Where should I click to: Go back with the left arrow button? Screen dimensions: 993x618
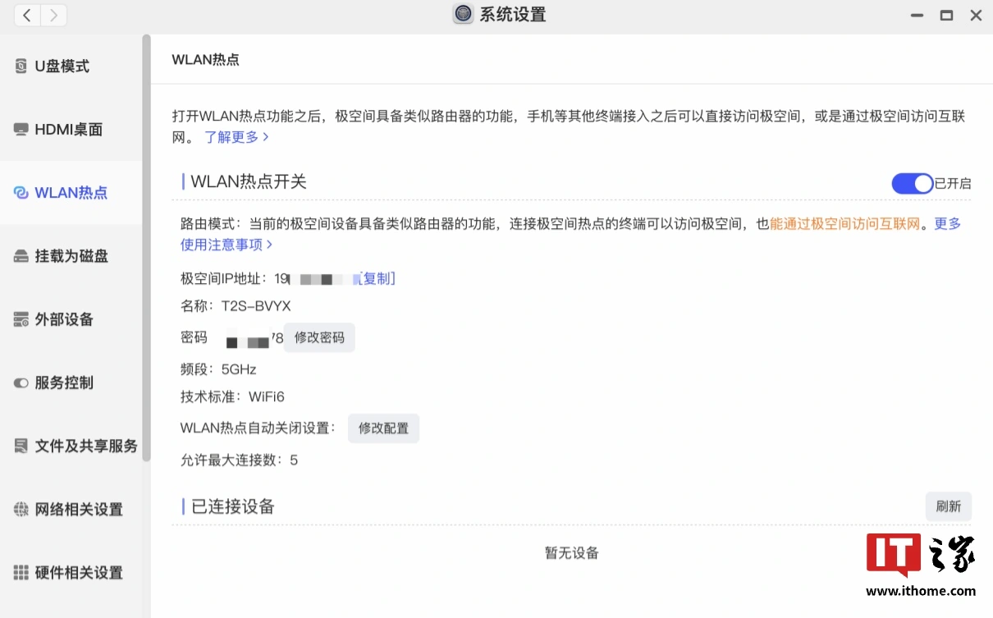27,15
